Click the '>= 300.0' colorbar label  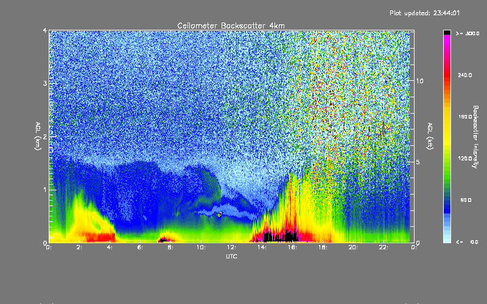click(468, 33)
